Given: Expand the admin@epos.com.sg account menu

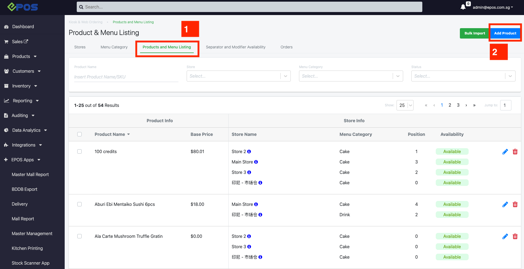Looking at the screenshot, I should [493, 7].
